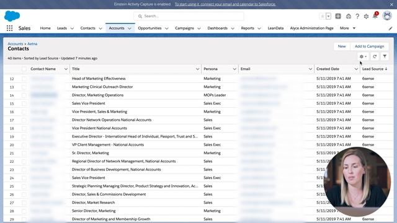Expand the Accounts tab dropdown chevron
Screen dimensions: 397x223
click(130, 28)
